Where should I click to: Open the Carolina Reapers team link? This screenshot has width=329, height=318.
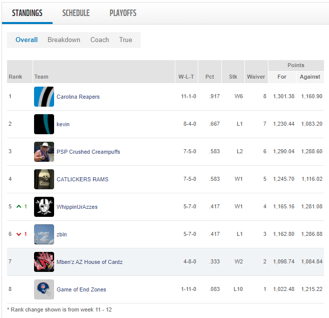(78, 97)
